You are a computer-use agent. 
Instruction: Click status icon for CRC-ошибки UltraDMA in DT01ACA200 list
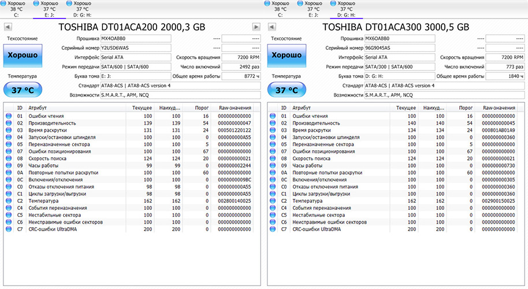9,229
